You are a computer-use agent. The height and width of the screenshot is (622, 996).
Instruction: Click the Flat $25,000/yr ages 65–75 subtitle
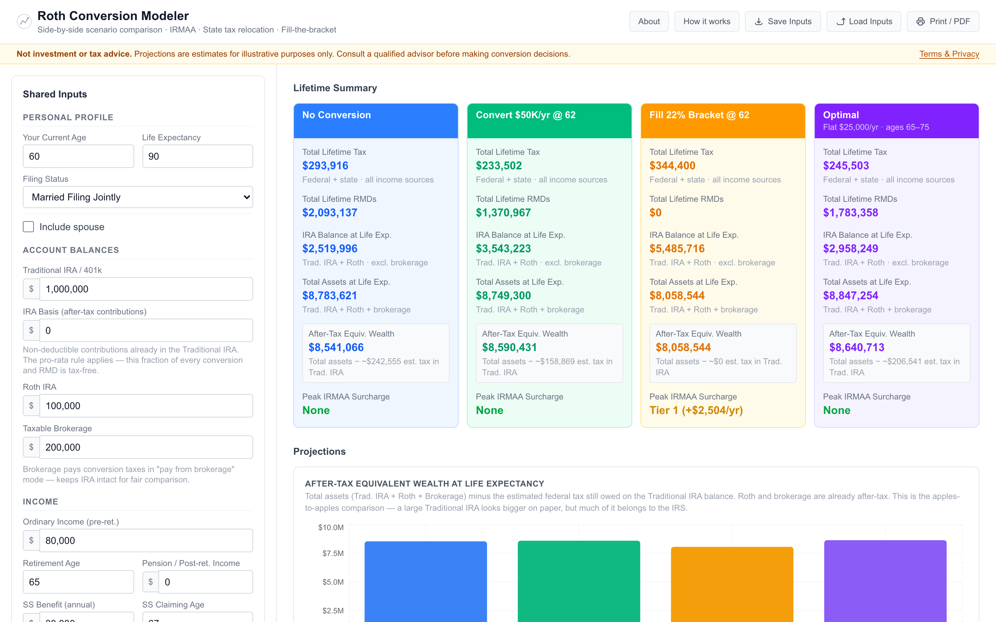(876, 127)
